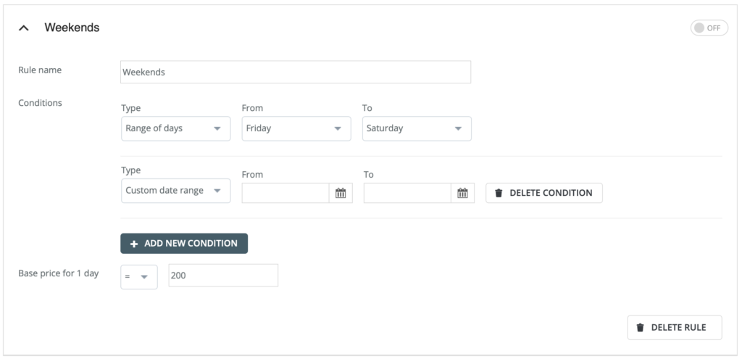Image resolution: width=742 pixels, height=359 pixels.
Task: Open the From date calendar icon
Action: coord(341,193)
